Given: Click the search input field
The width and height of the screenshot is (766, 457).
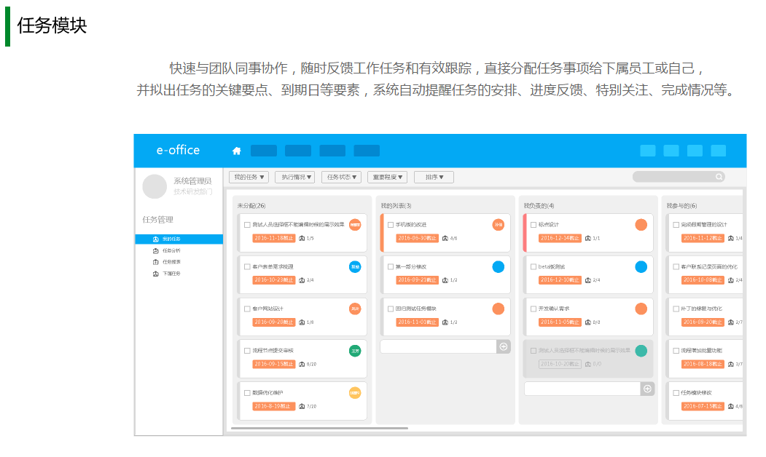Looking at the screenshot, I should [679, 177].
